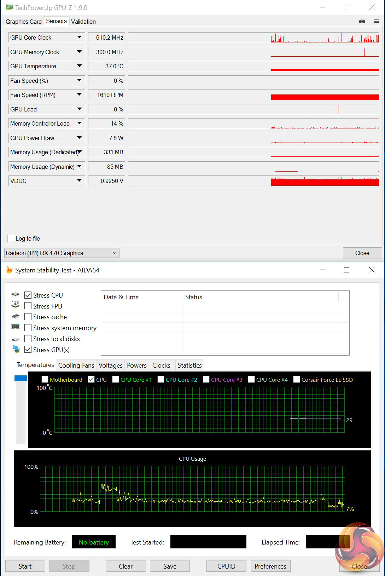Click the chip icon beside Stress cache
385x576 pixels.
coord(15,316)
